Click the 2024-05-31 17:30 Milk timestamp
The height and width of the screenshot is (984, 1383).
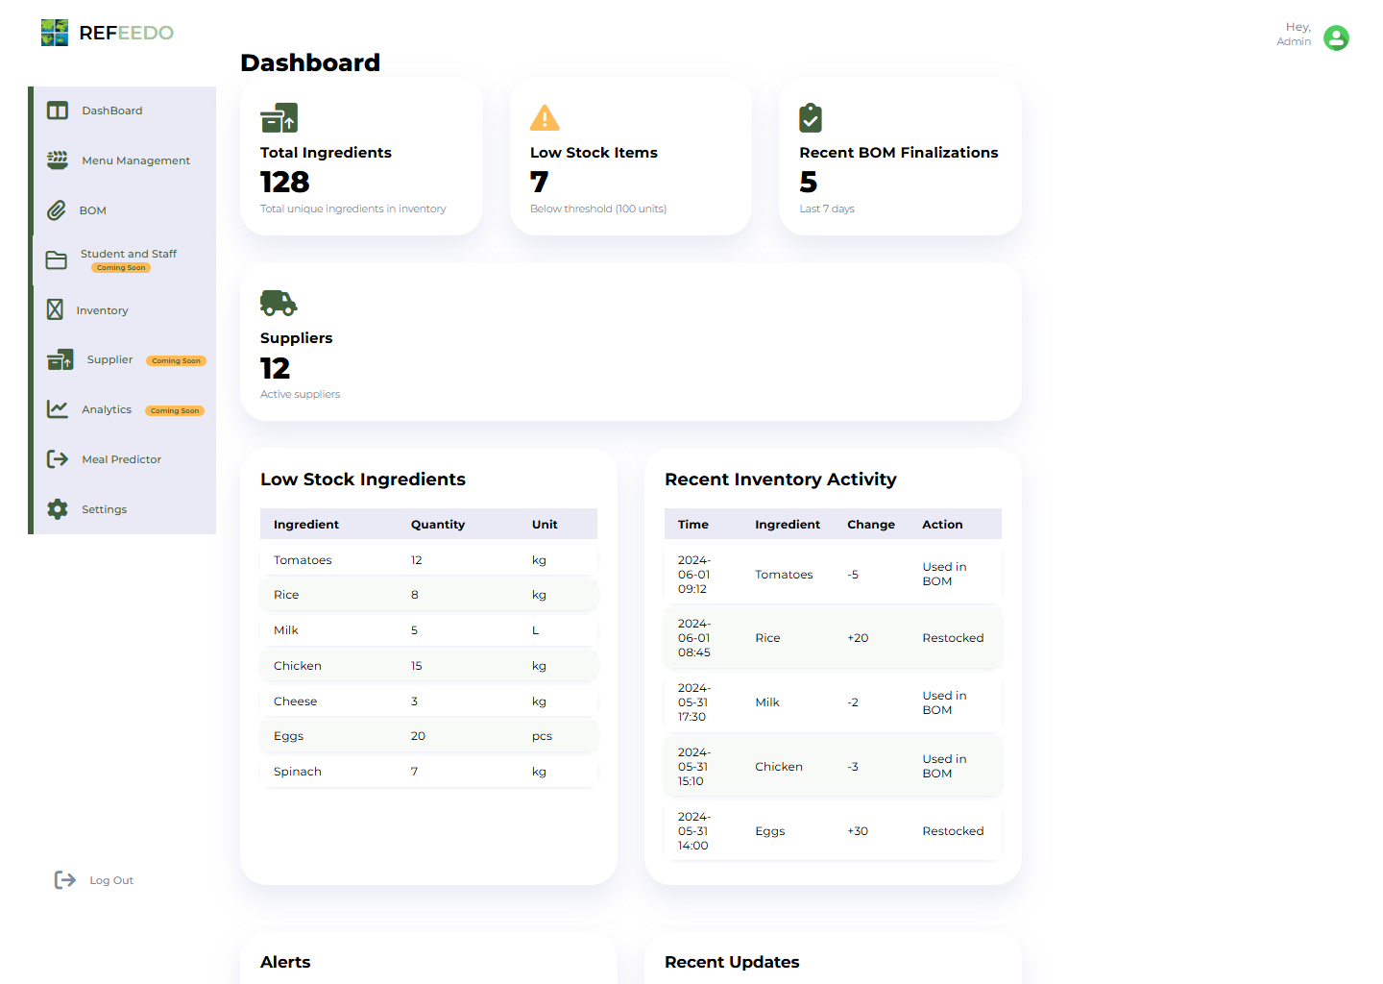click(x=694, y=702)
